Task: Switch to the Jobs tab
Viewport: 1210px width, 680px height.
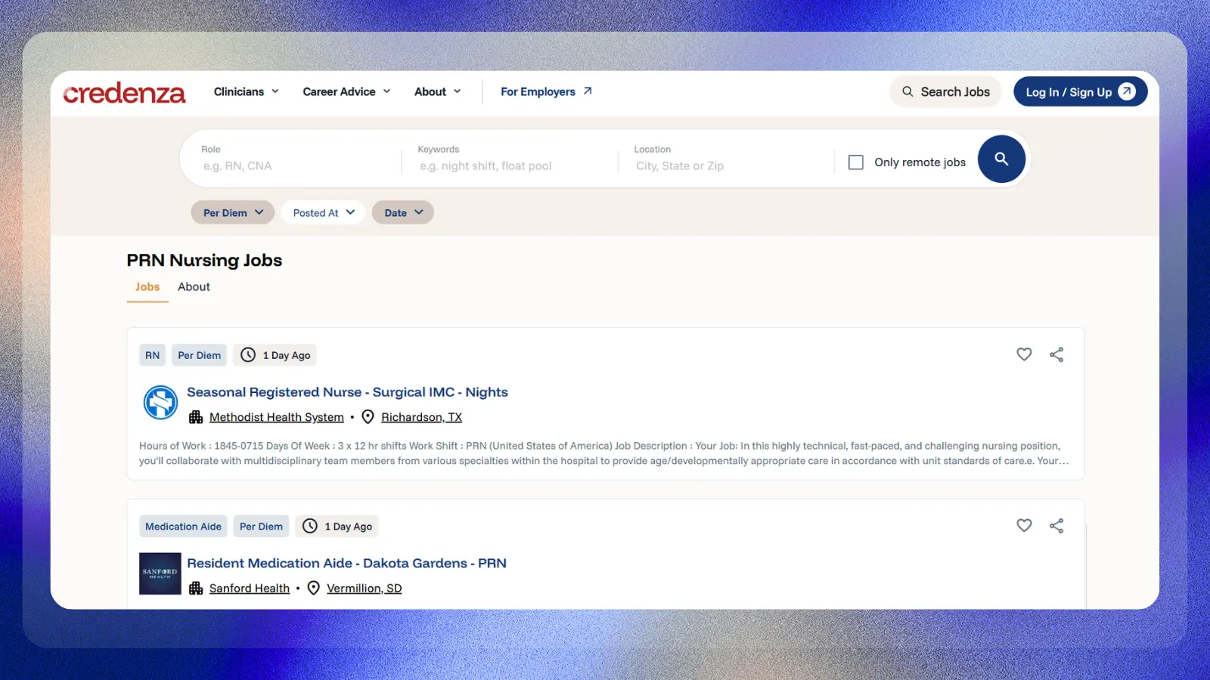Action: [x=147, y=287]
